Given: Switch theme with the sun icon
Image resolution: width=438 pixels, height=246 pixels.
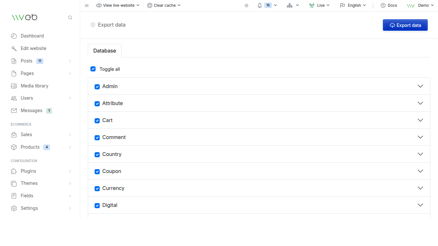Looking at the screenshot, I should click(x=246, y=5).
